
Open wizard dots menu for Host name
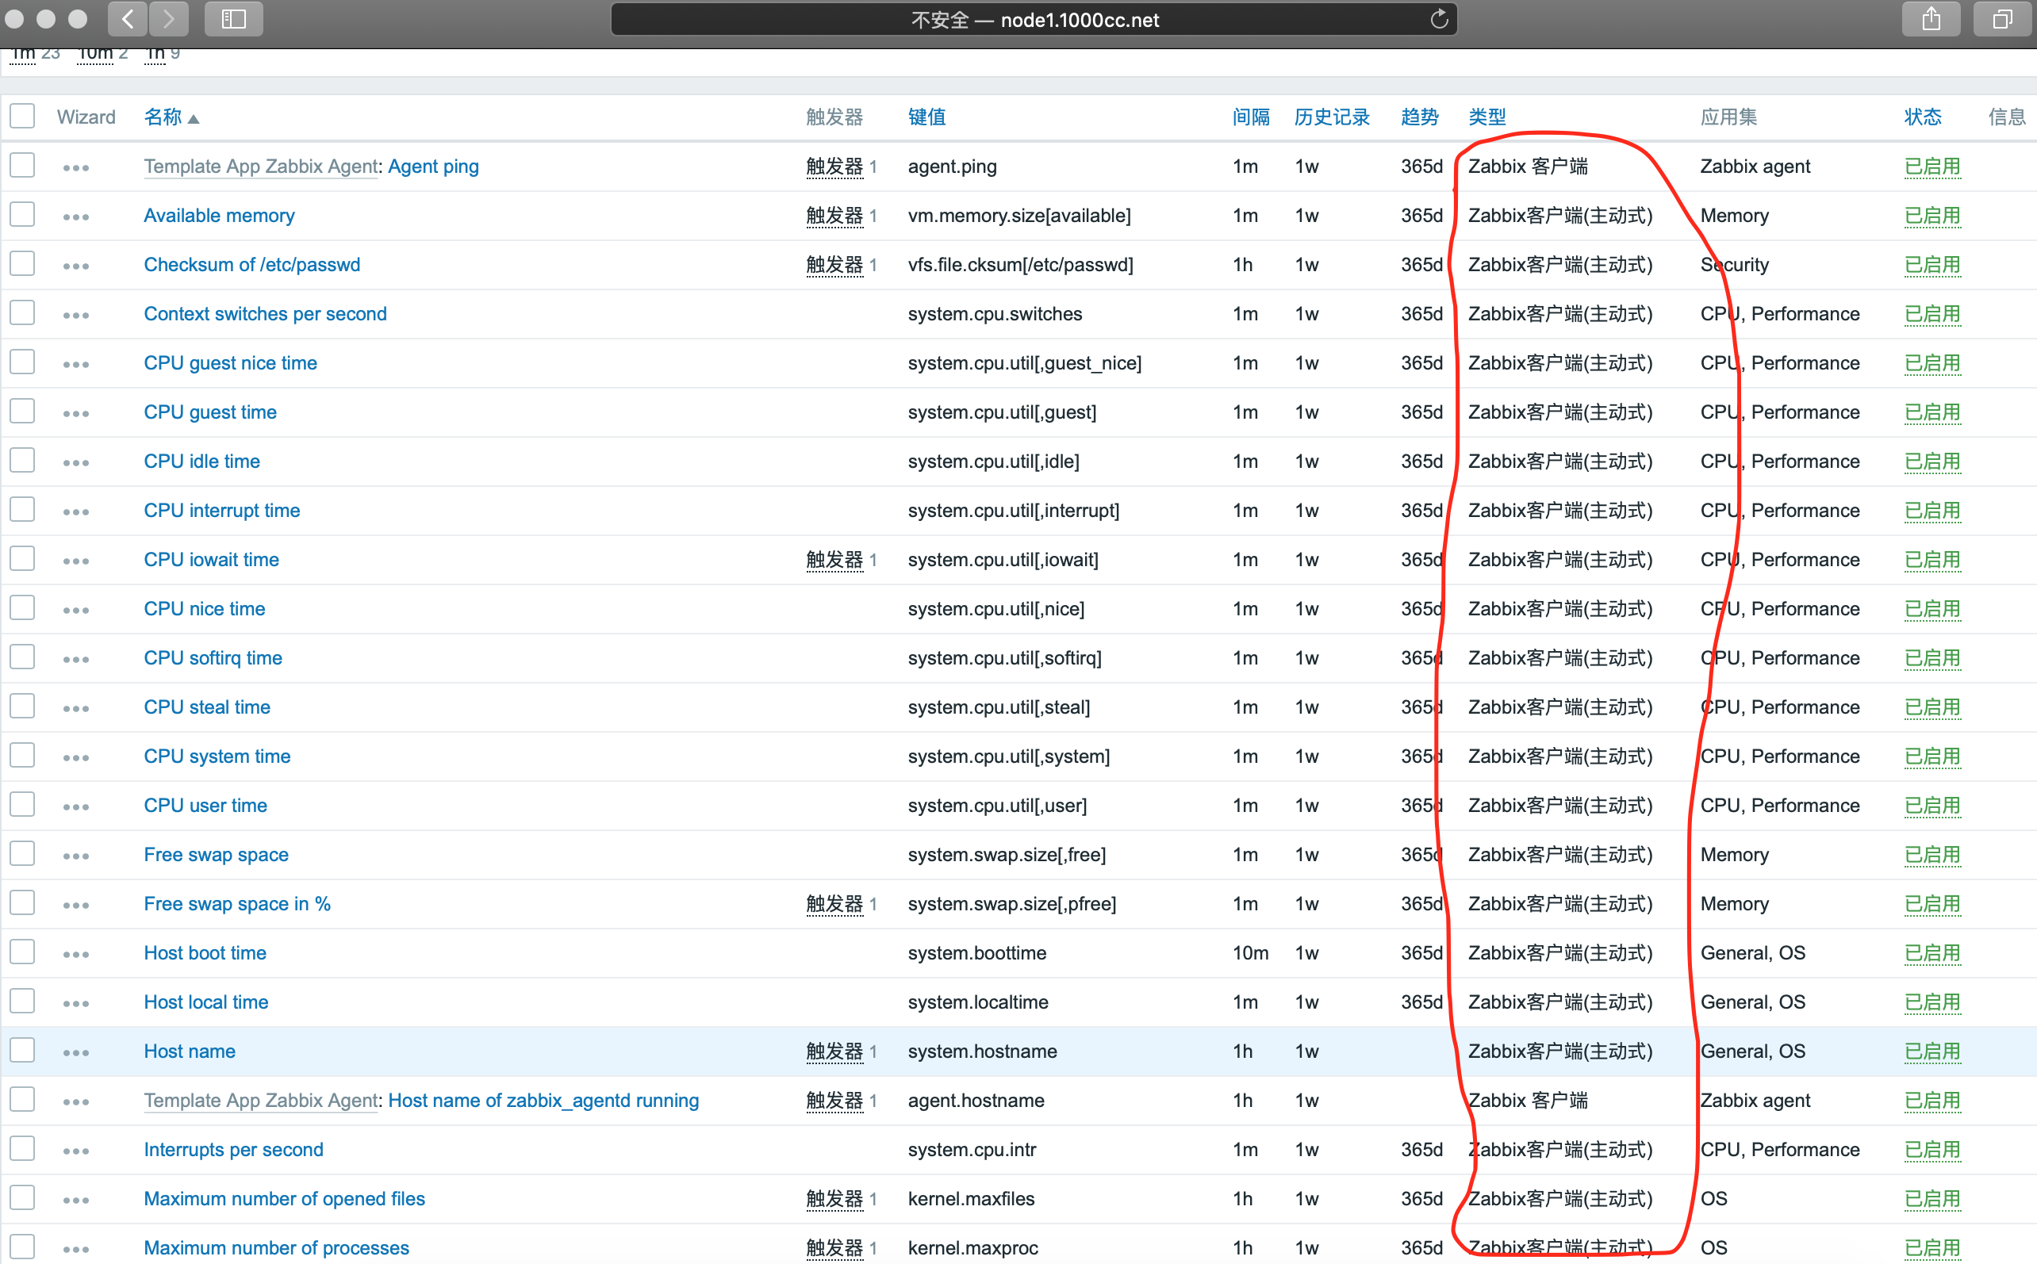pos(75,1052)
